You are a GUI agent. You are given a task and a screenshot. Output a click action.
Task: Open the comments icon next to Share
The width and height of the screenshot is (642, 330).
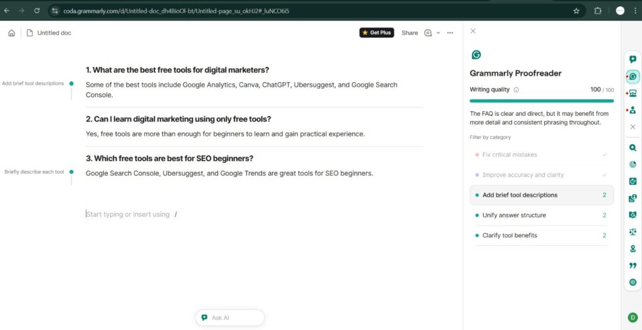pos(428,33)
